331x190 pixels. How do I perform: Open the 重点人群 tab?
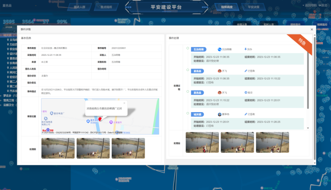pos(79,7)
